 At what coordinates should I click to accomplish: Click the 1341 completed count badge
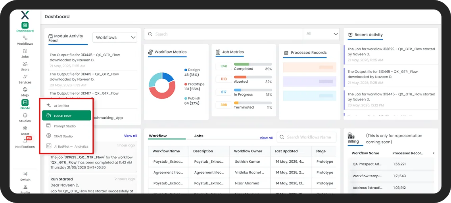point(224,66)
